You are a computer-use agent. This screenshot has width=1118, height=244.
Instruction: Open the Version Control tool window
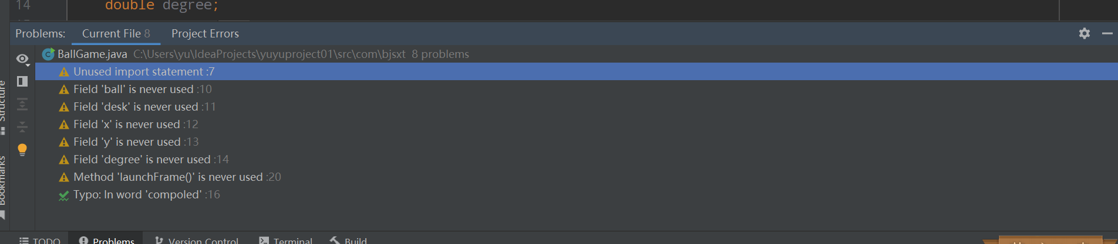pyautogui.click(x=197, y=240)
